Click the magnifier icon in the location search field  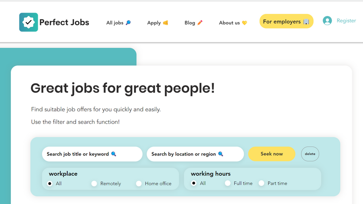coord(220,154)
